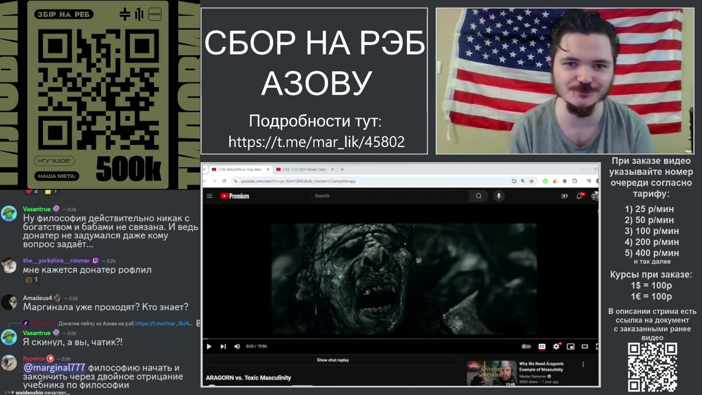Close the Stream Chatting browser tab
Image resolution: width=702 pixels, height=395 pixels.
click(333, 170)
